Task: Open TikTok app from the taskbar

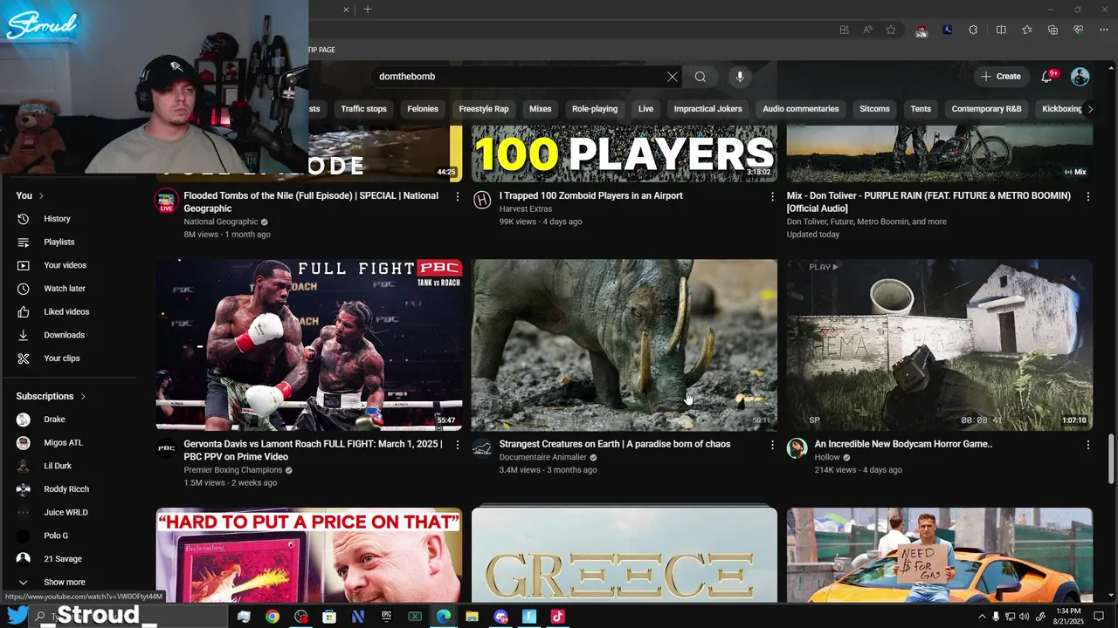Action: [x=557, y=617]
